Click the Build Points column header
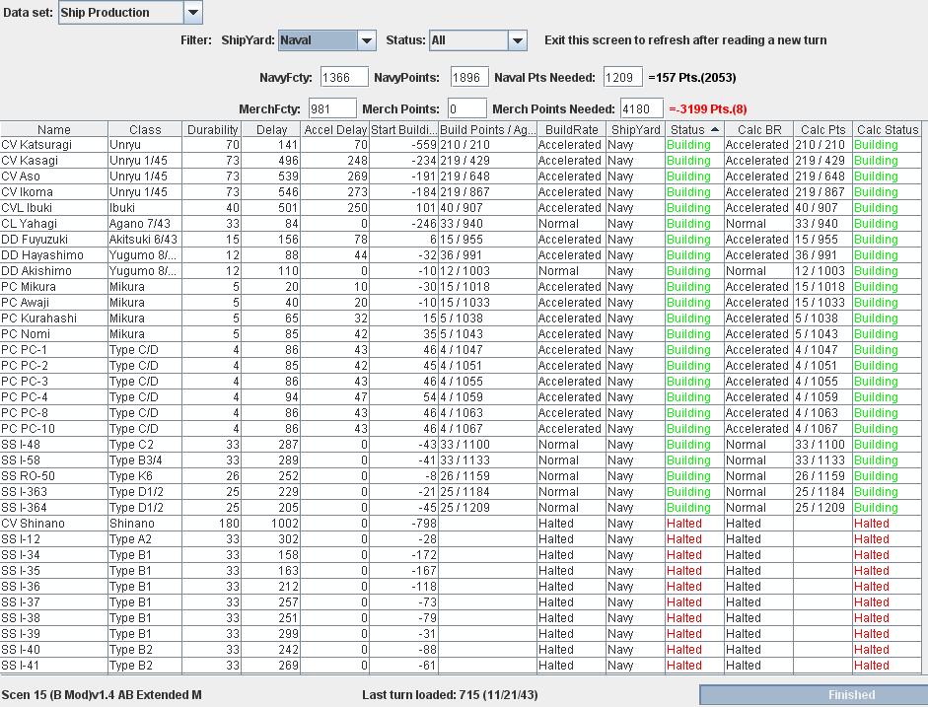Image resolution: width=928 pixels, height=707 pixels. (488, 129)
